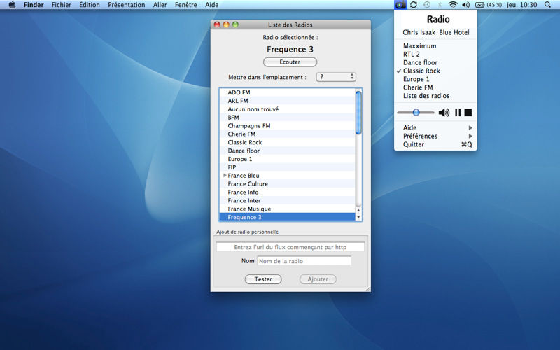560x350 pixels.
Task: Select ADO FM in the list
Action: click(288, 92)
